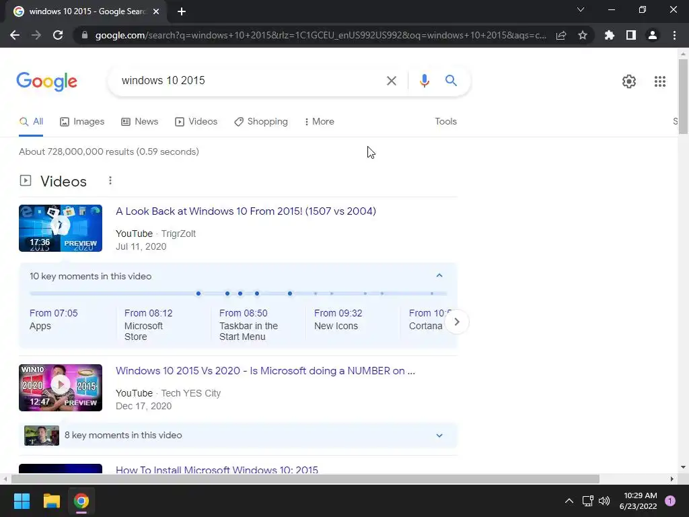The height and width of the screenshot is (517, 689).
Task: Close the Google Search tab
Action: (x=156, y=12)
